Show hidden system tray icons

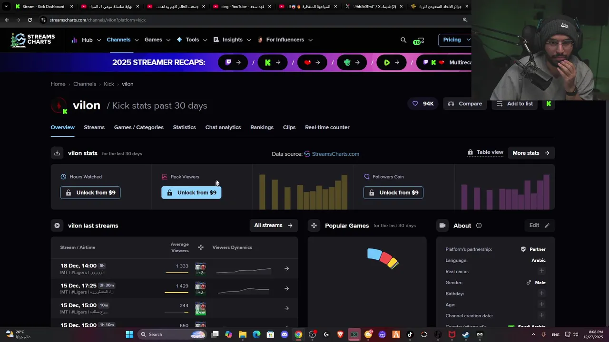(x=533, y=334)
